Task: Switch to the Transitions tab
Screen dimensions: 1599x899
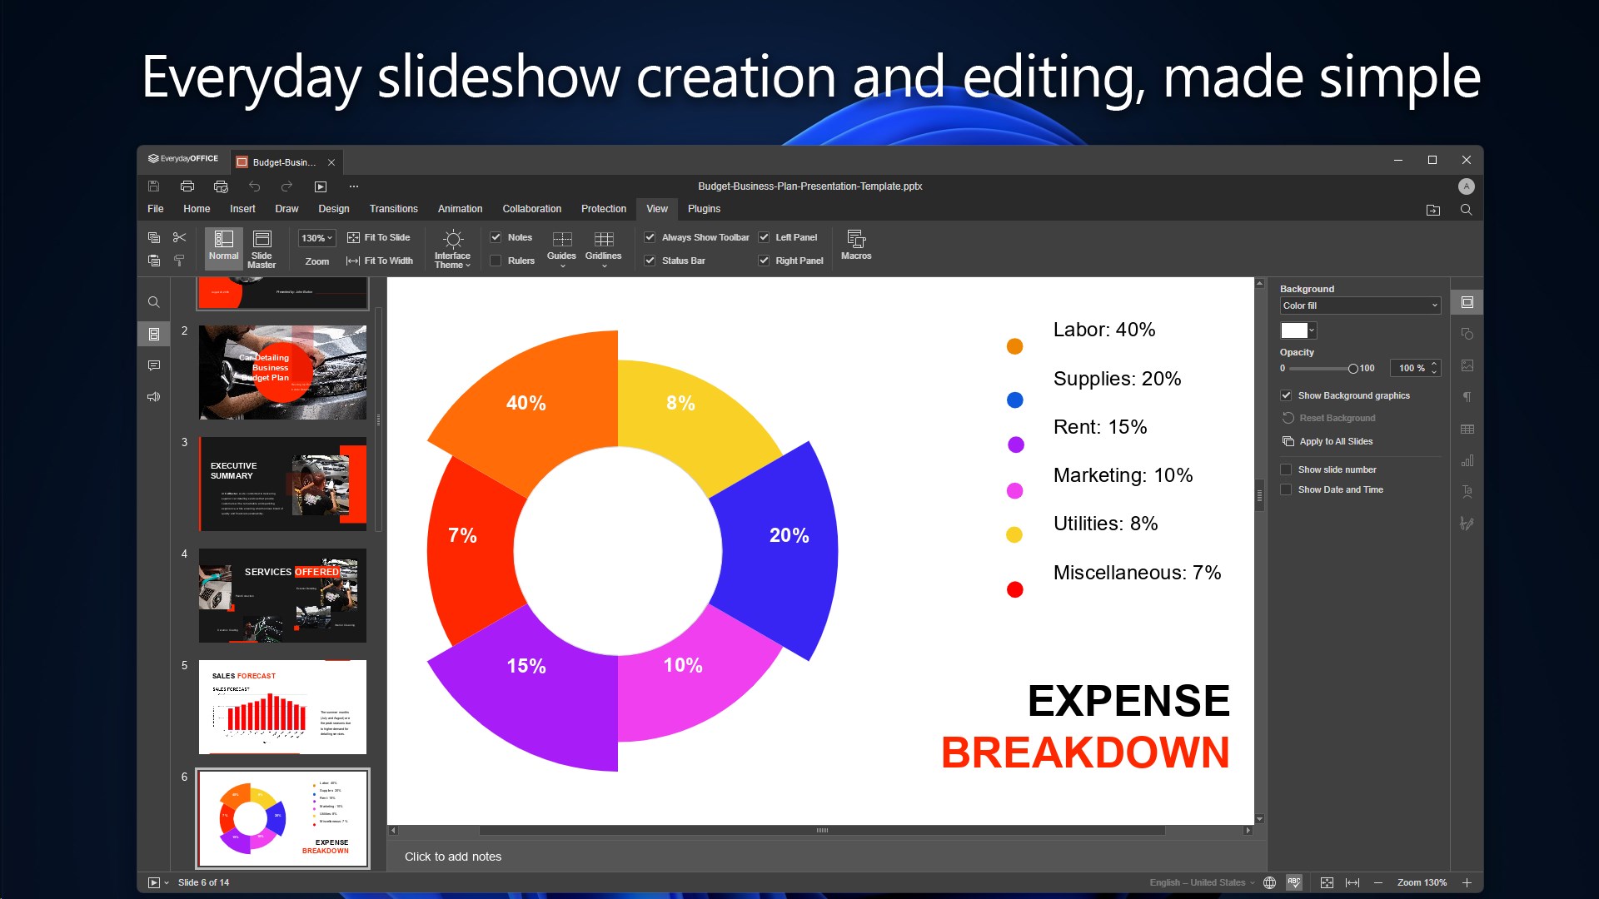Action: (394, 209)
